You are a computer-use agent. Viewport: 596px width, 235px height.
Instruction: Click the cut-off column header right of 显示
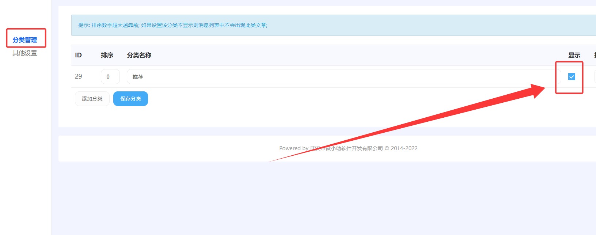click(x=595, y=55)
